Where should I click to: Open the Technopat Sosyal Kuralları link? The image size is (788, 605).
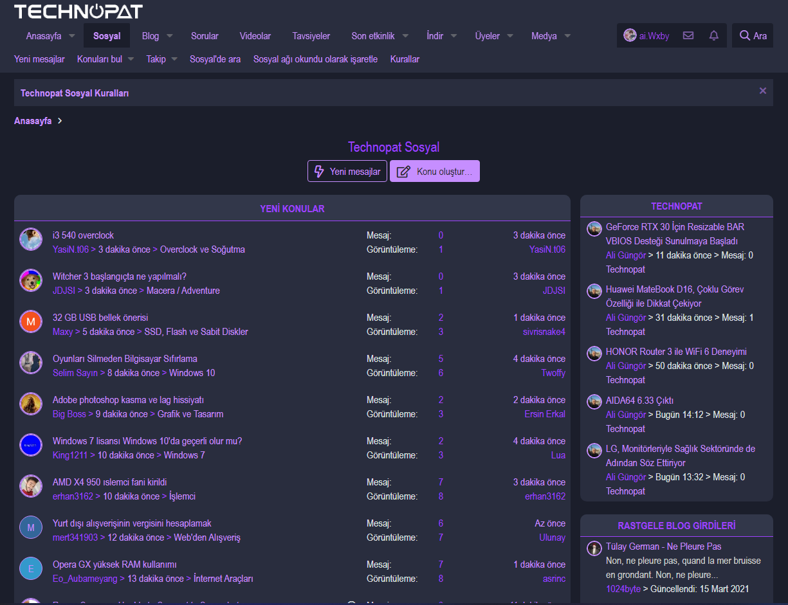point(75,93)
